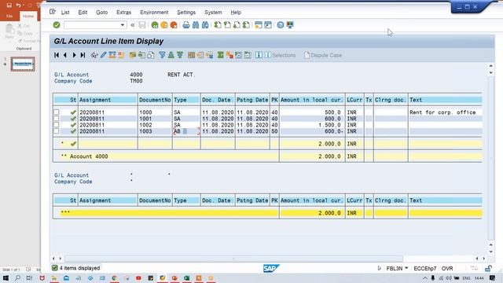
Task: Open the Environment menu
Action: tap(154, 13)
